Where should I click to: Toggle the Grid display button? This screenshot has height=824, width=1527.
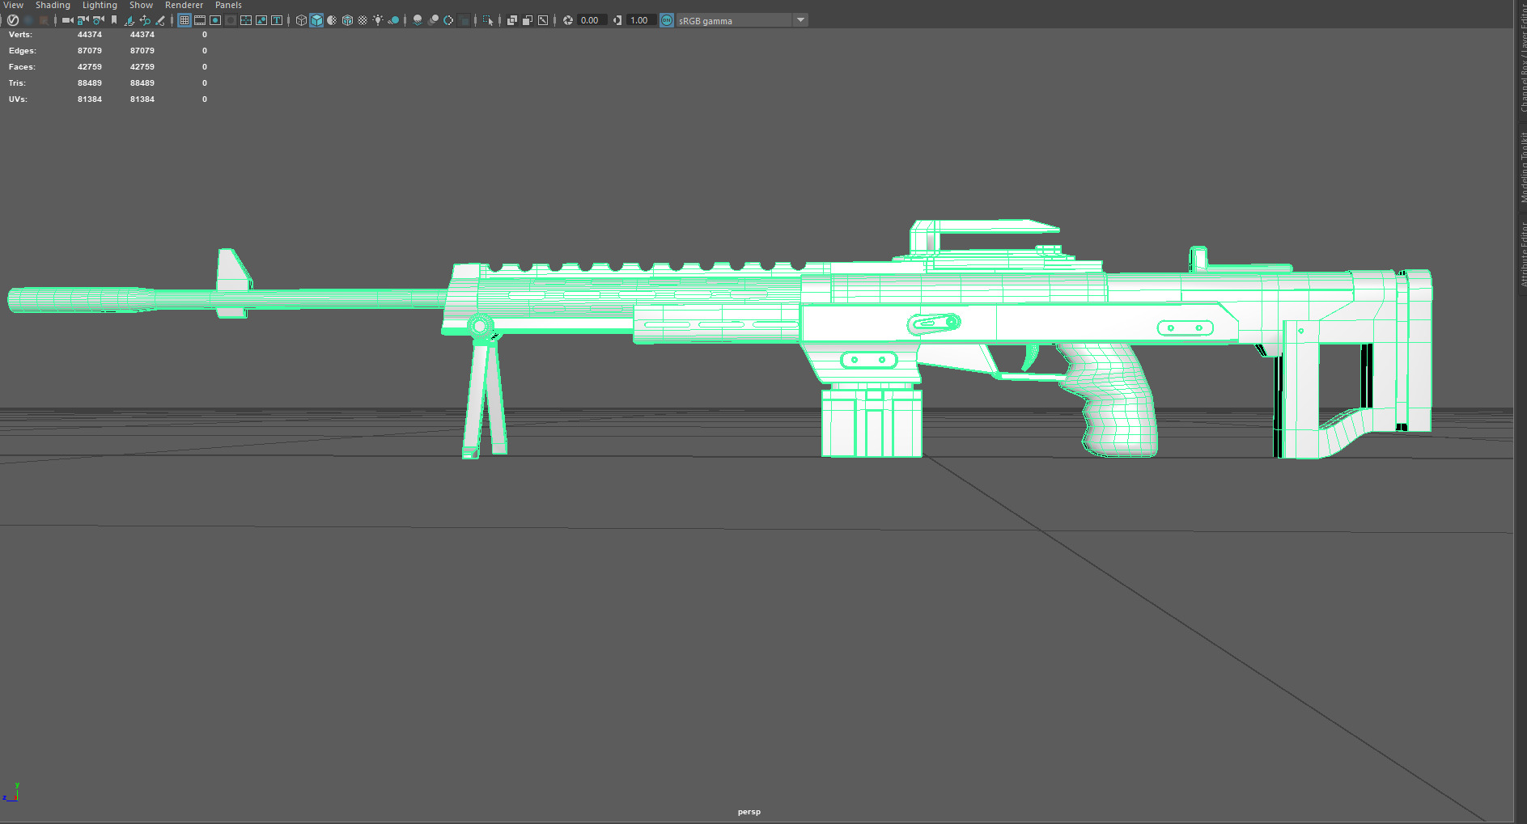[x=185, y=20]
